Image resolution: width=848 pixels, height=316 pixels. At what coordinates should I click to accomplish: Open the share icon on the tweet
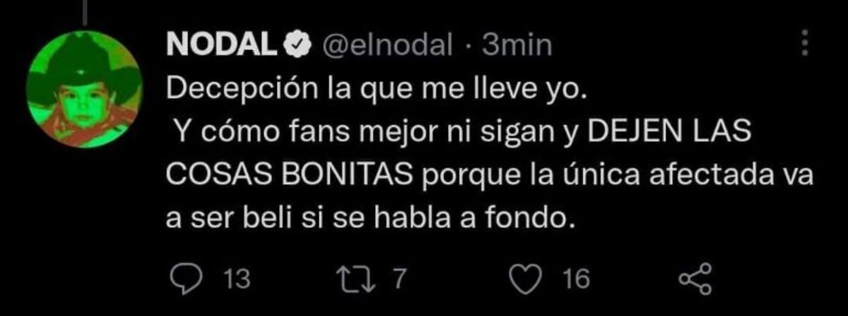coord(694,279)
